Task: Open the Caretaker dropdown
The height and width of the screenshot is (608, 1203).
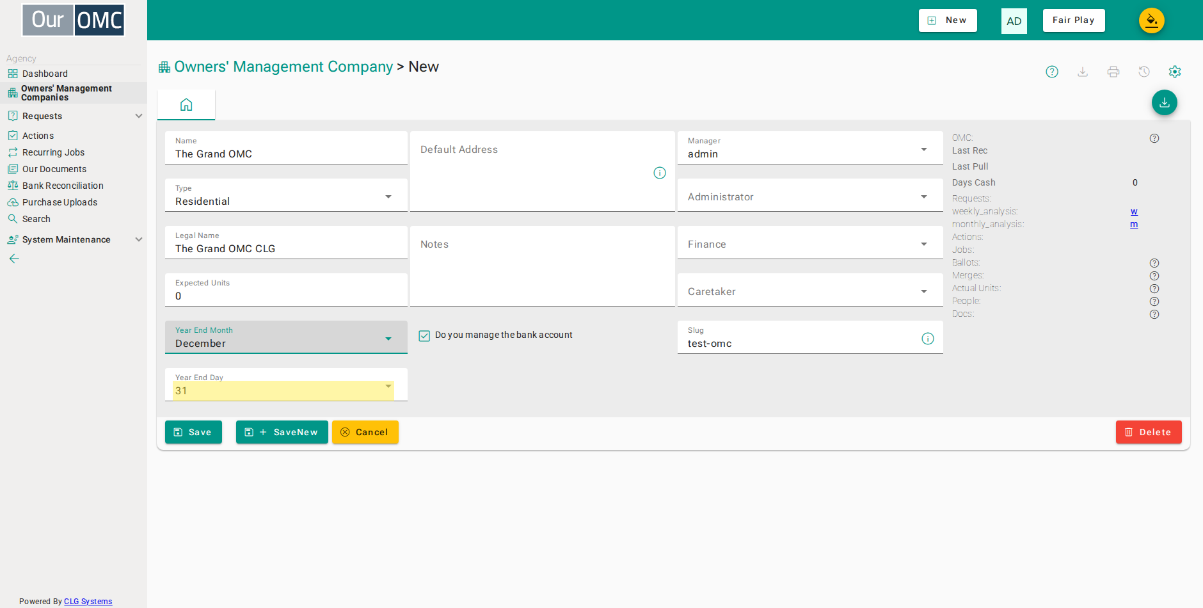Action: (x=810, y=290)
